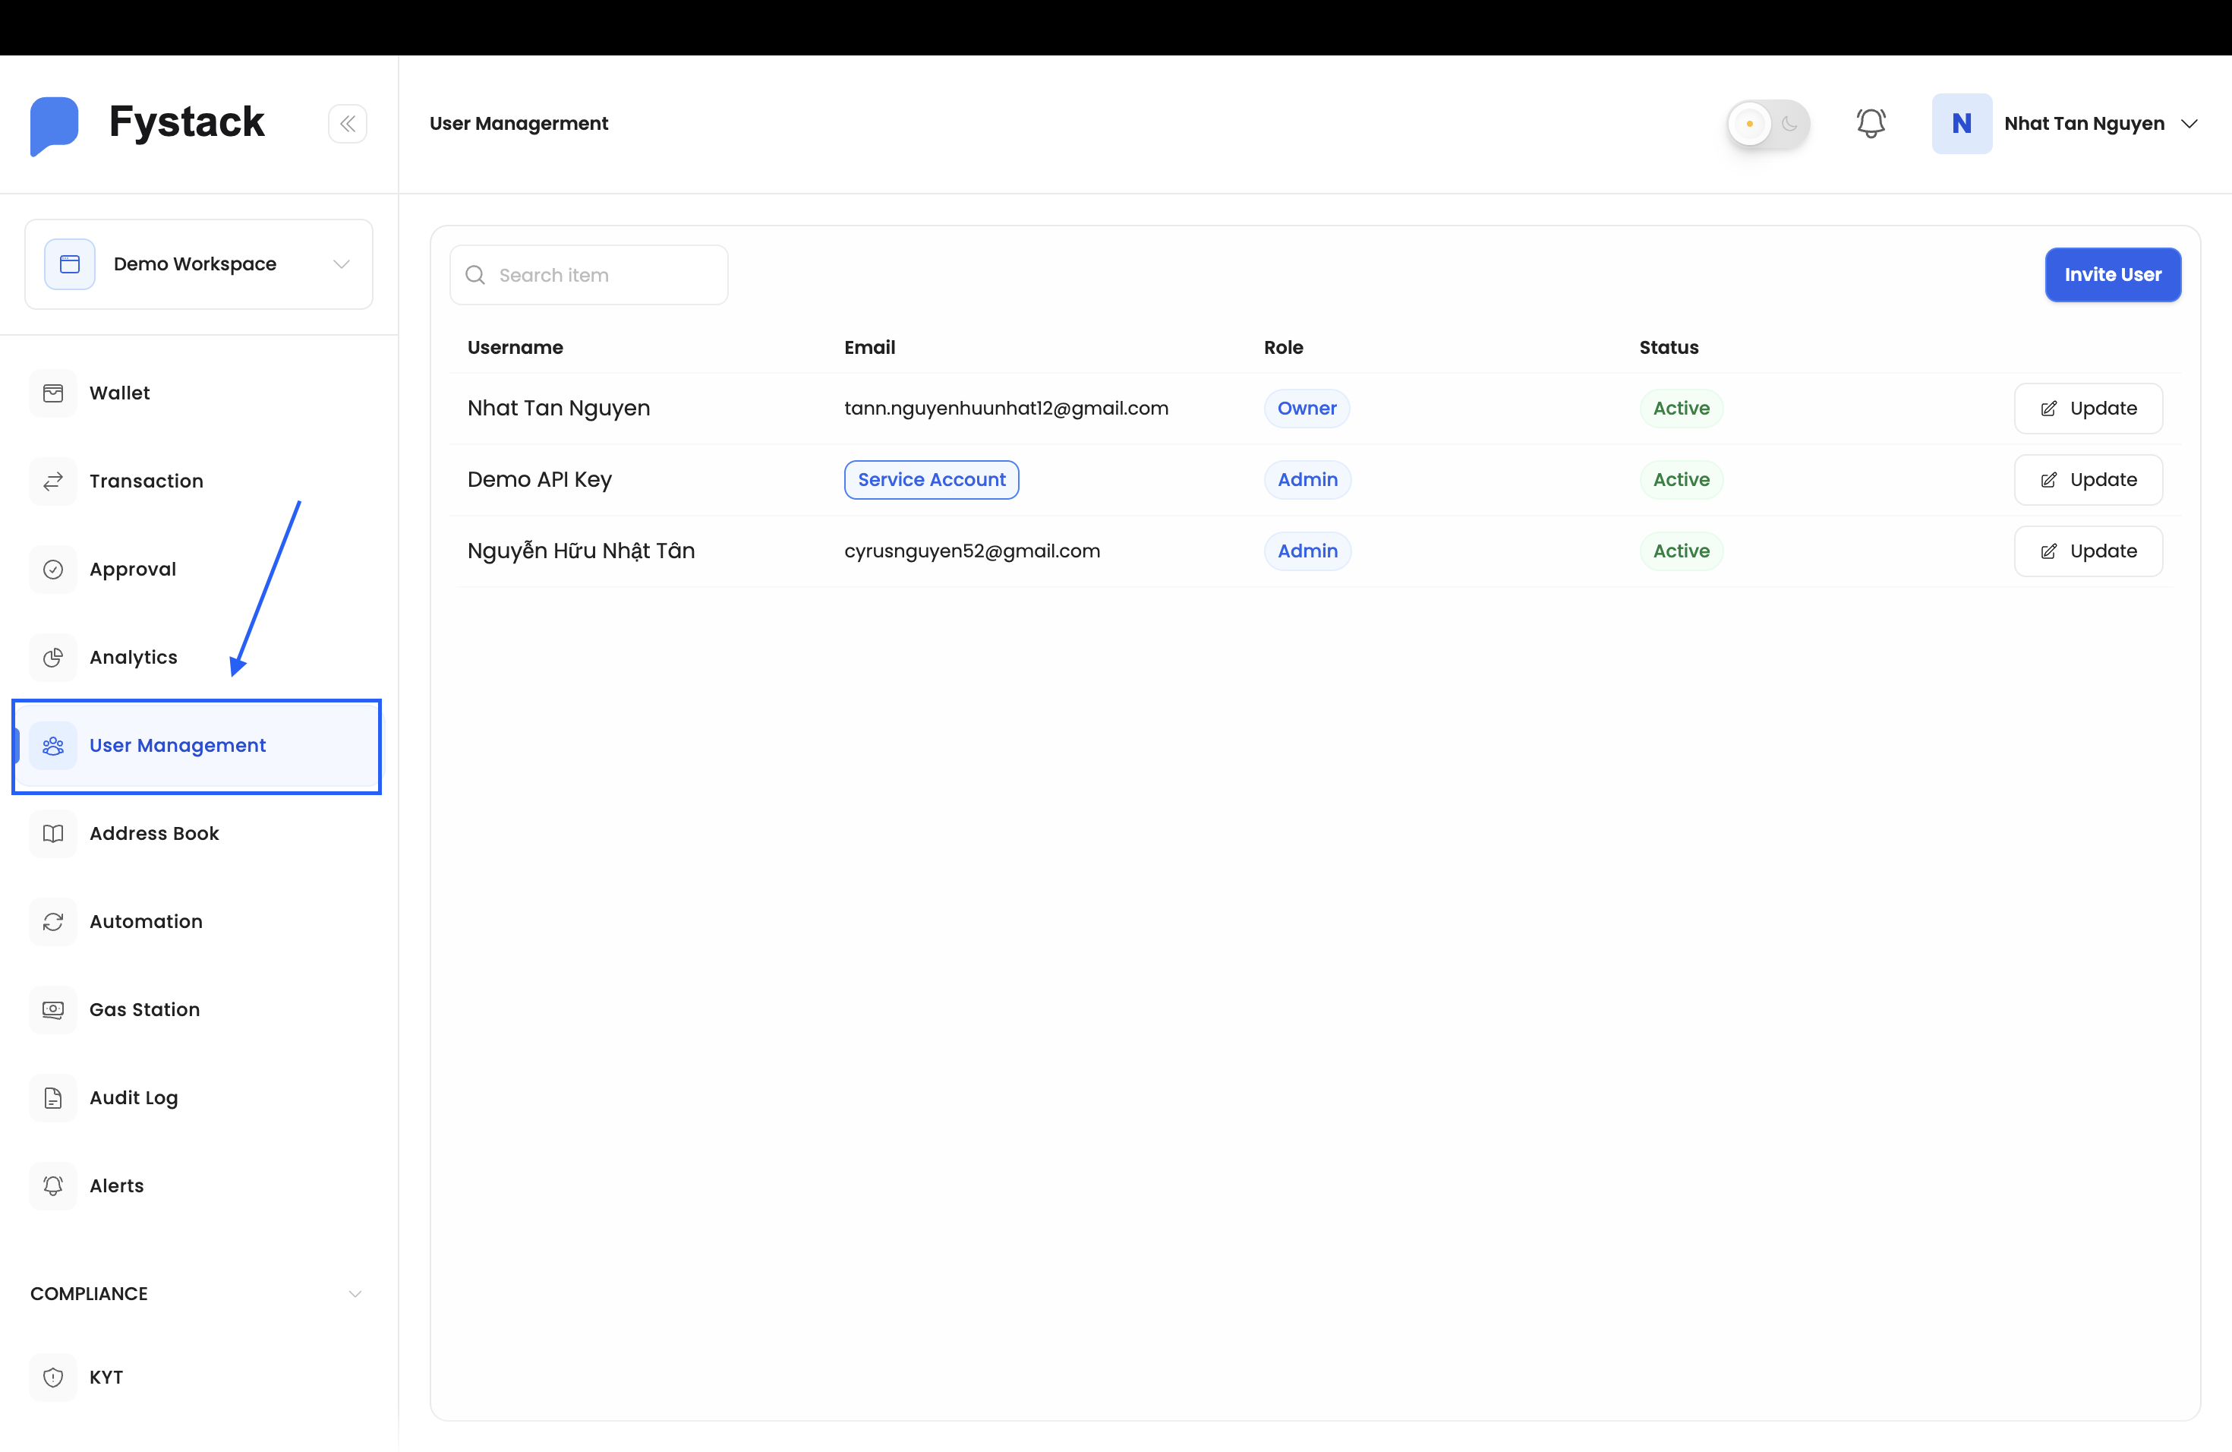2232x1452 pixels.
Task: Click the Invite User button
Action: (x=2113, y=274)
